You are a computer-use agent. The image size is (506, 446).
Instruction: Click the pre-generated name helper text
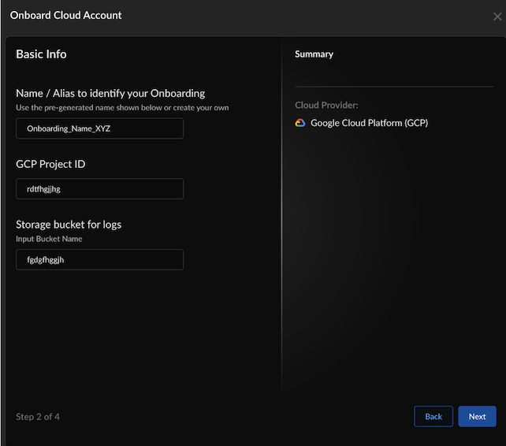[122, 107]
